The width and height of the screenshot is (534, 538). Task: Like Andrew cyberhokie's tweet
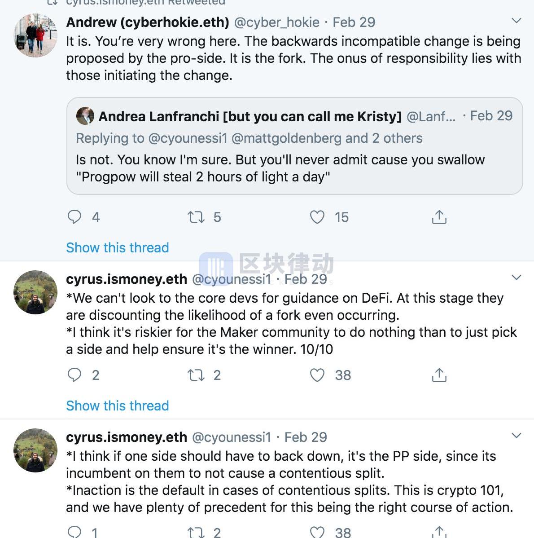tap(317, 217)
